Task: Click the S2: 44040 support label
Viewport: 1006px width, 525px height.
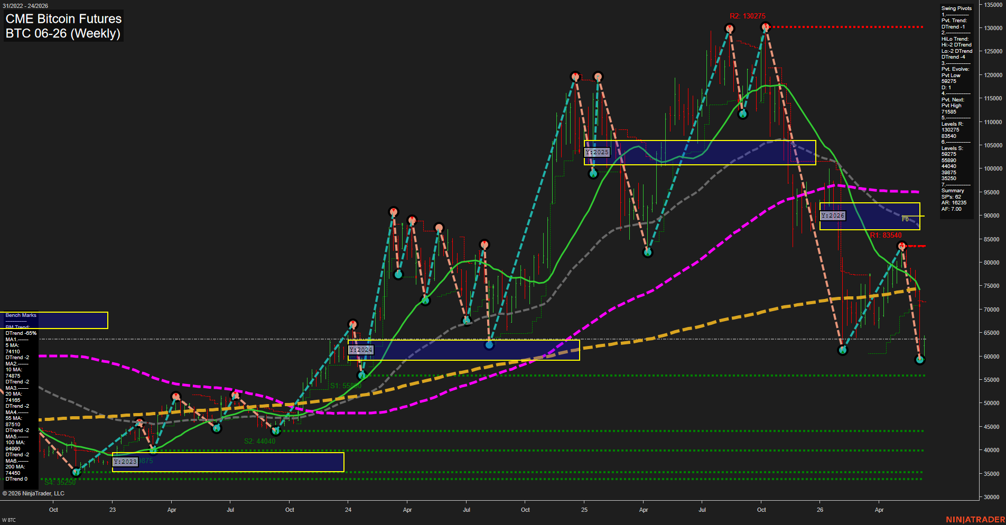Action: pos(259,441)
